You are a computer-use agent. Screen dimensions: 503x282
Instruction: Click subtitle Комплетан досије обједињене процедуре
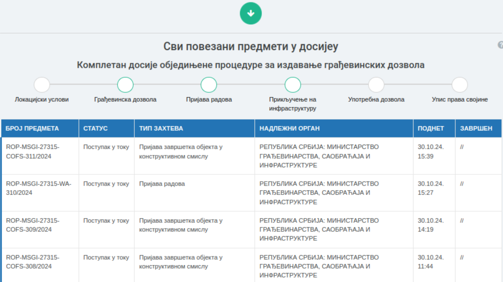click(x=251, y=65)
